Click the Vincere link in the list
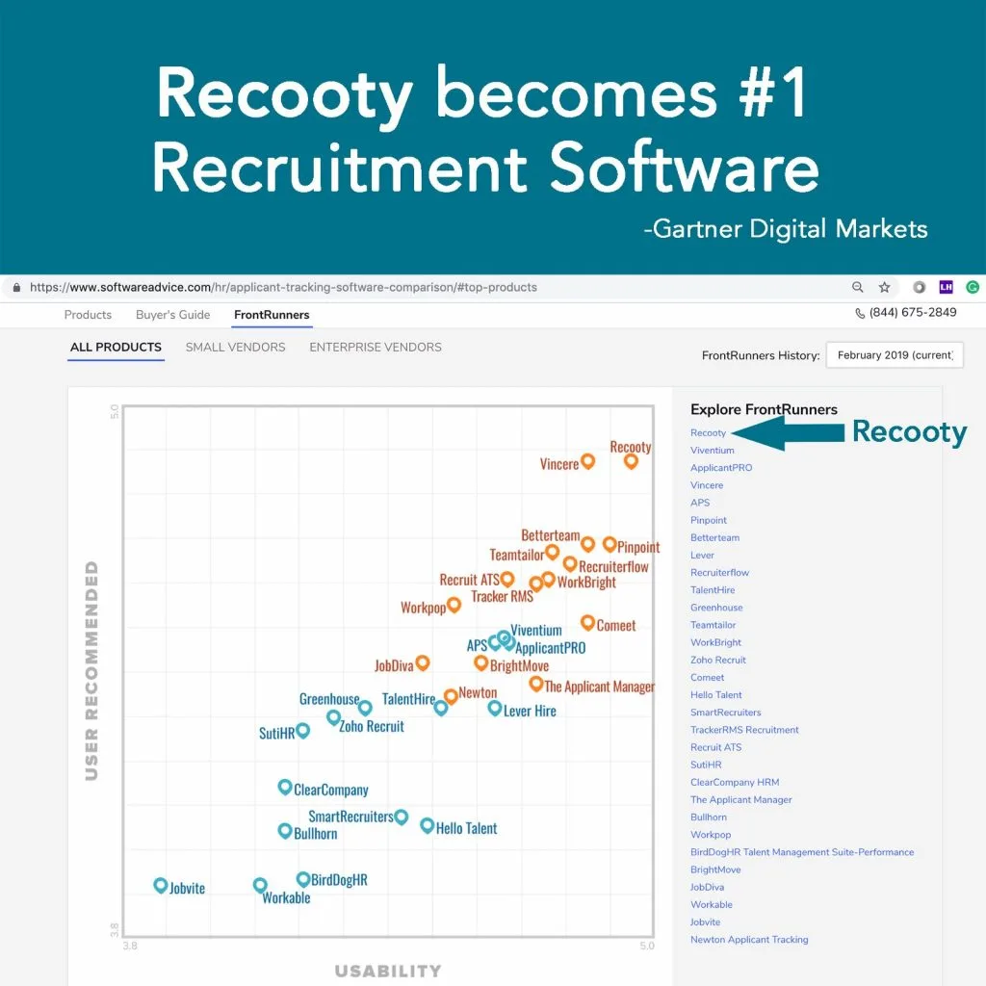 pos(707,485)
